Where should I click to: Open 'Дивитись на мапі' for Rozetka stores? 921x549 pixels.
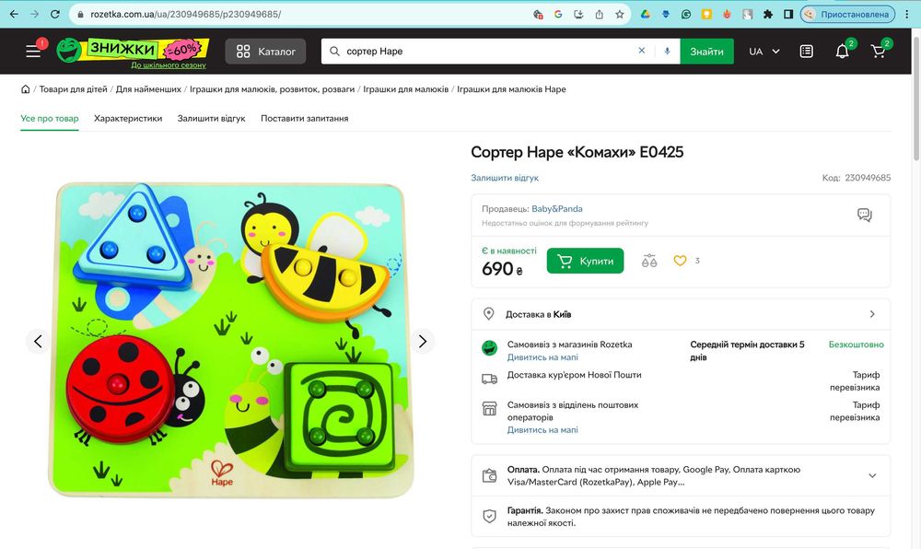pyautogui.click(x=542, y=357)
